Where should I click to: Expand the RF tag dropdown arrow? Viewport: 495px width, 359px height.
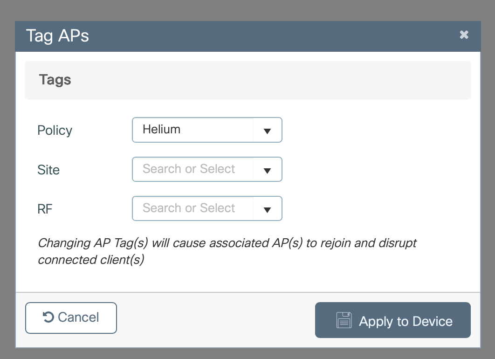coord(267,209)
